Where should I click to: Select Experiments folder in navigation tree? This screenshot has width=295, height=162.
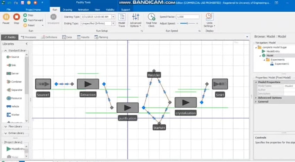[x=275, y=60]
